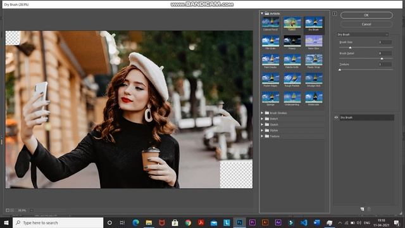Image resolution: width=405 pixels, height=228 pixels.
Task: Expand the Brush Strokes filter folder
Action: [262, 113]
